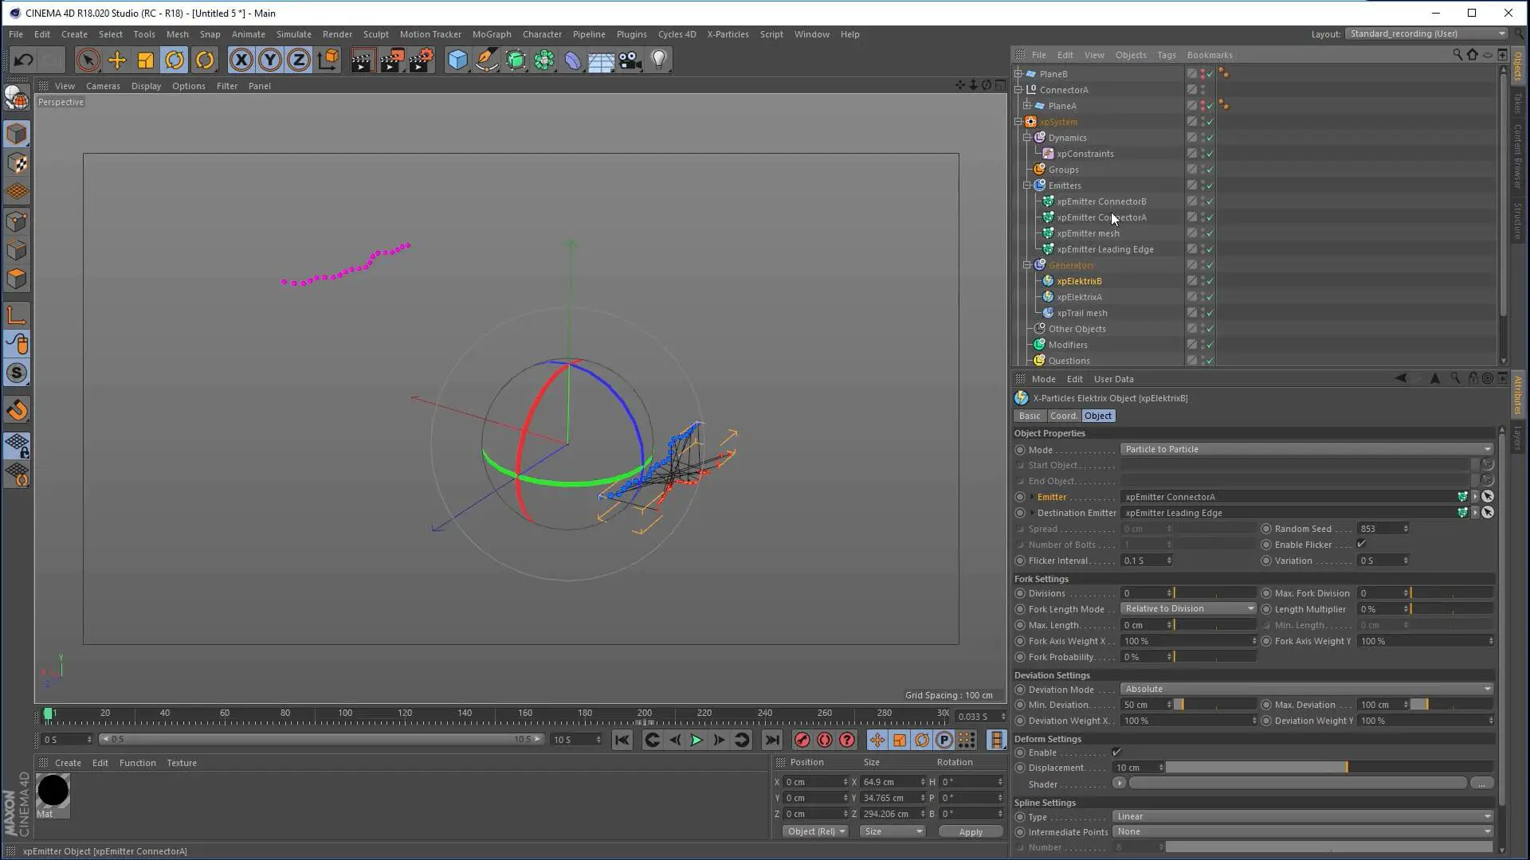Click the Make Editable icon

tap(16, 97)
